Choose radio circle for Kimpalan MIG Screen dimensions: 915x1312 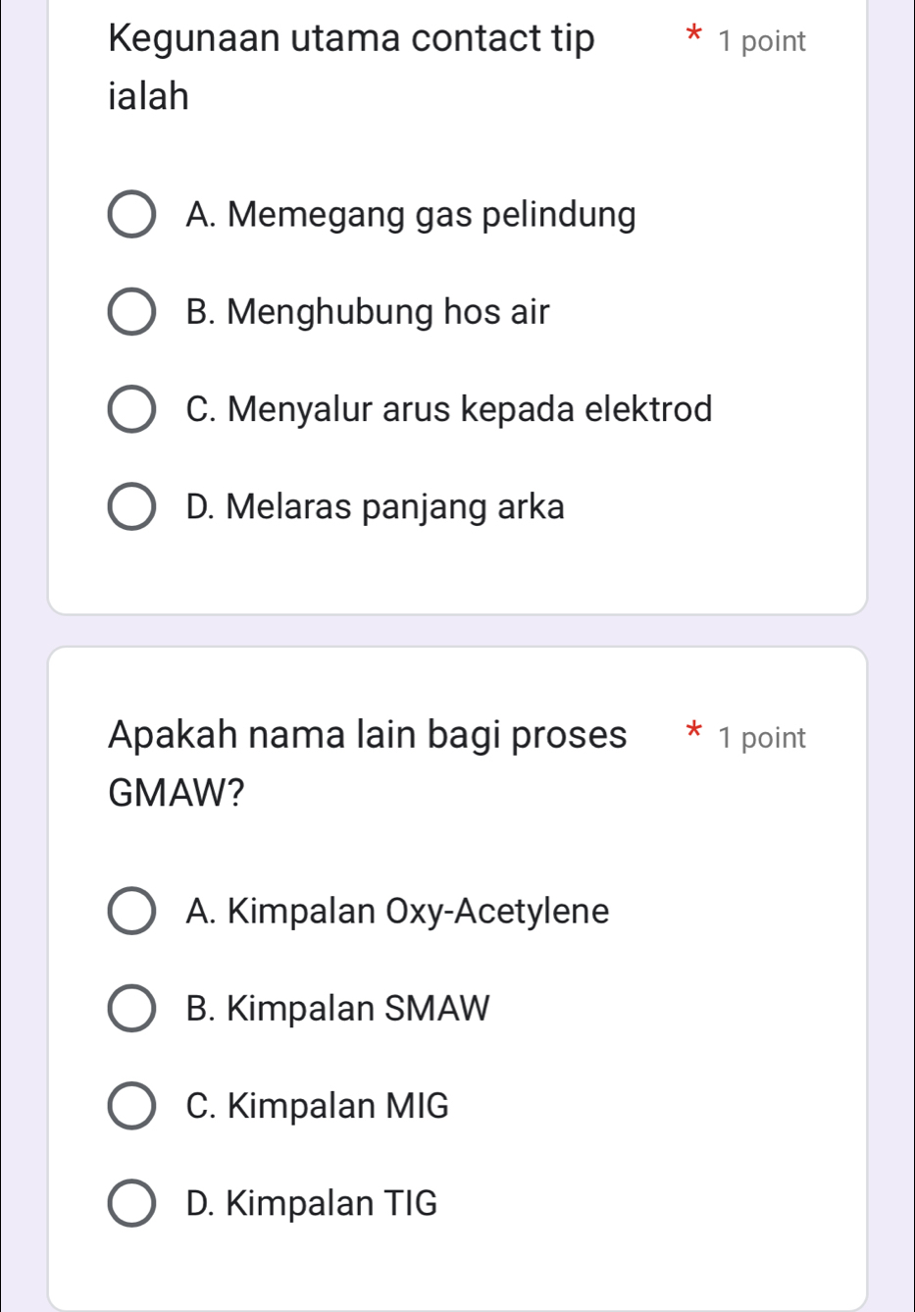pyautogui.click(x=130, y=1106)
